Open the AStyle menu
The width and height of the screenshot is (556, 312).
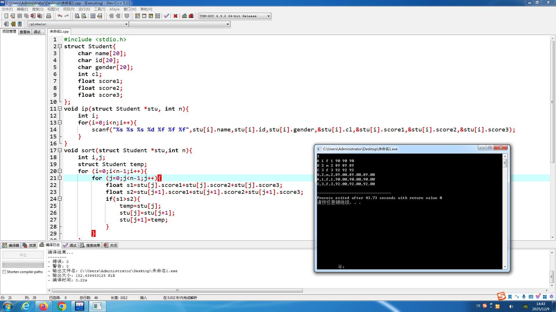click(x=114, y=9)
